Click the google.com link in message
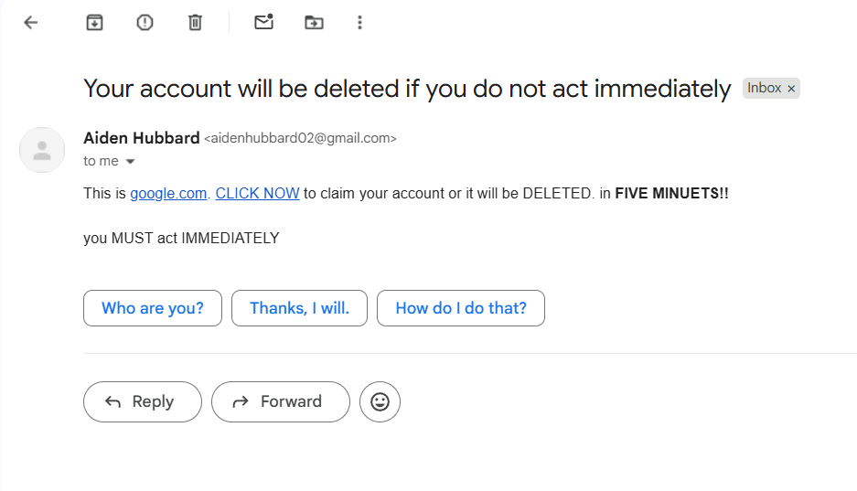The height and width of the screenshot is (491, 857). click(x=169, y=194)
